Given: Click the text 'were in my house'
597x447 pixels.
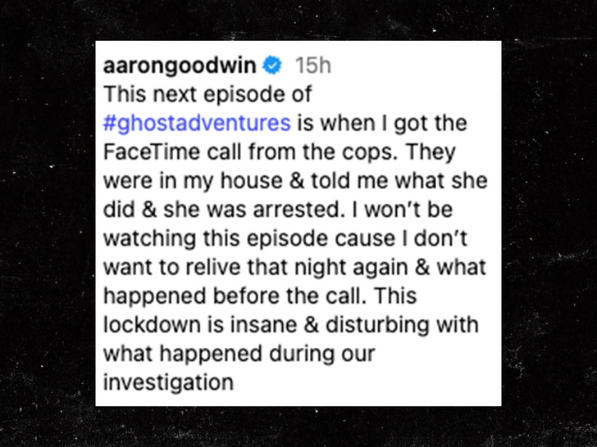Looking at the screenshot, I should click(x=193, y=181).
